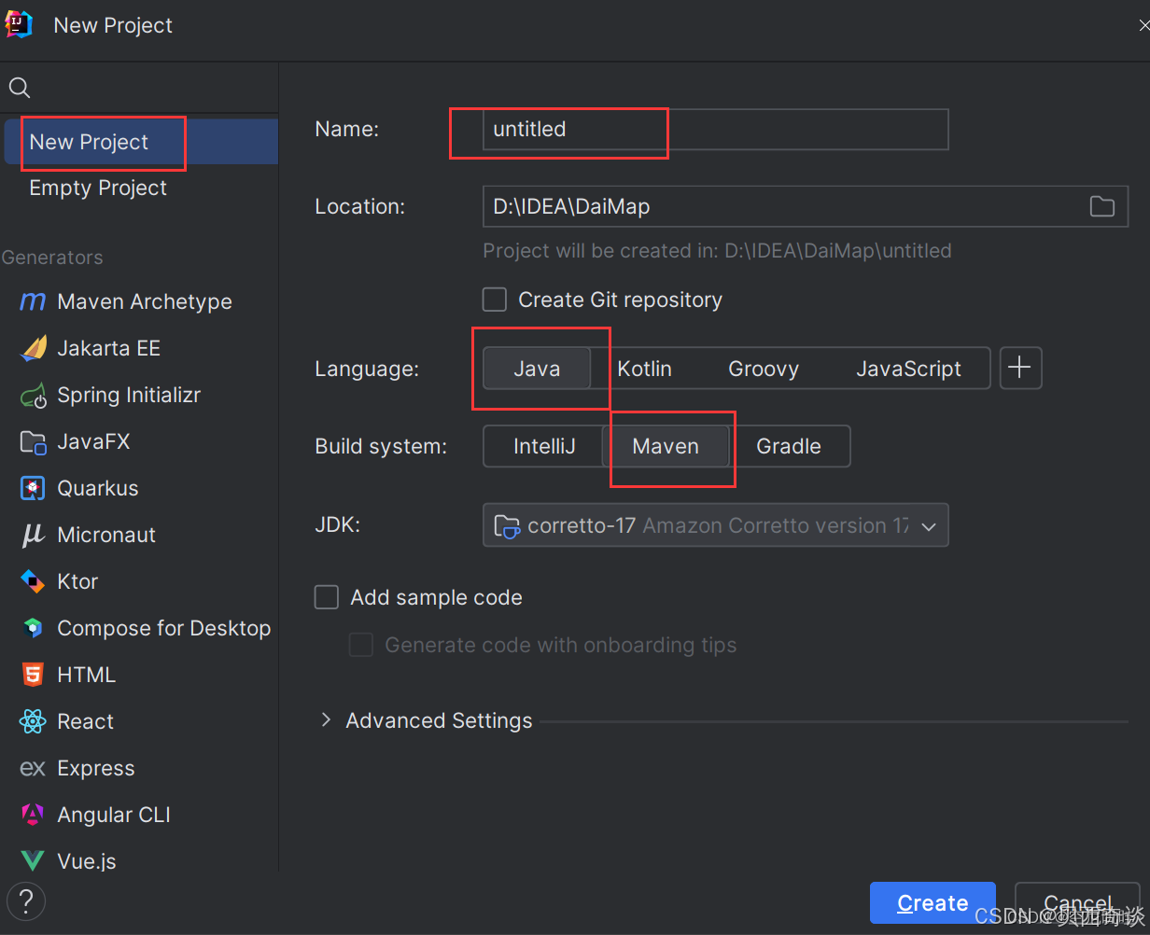Enable Create Git repository checkbox
1150x935 pixels.
pos(495,300)
